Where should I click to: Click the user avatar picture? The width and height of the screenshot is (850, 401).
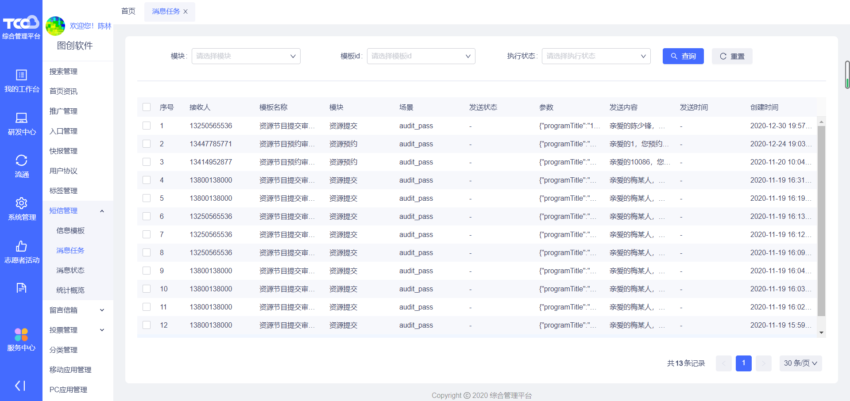coord(55,26)
